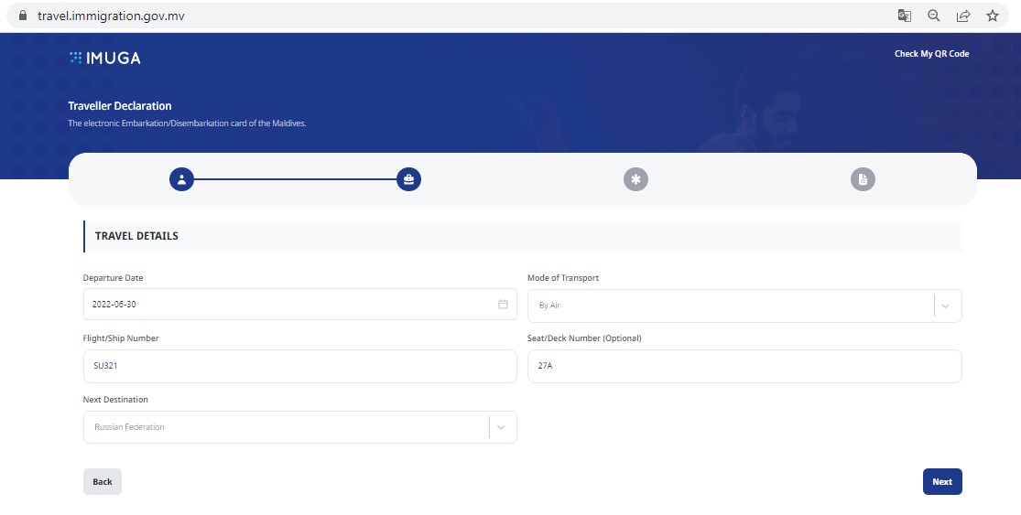Click the IMUGA logo
Screen dimensions: 1021x515
[x=104, y=58]
